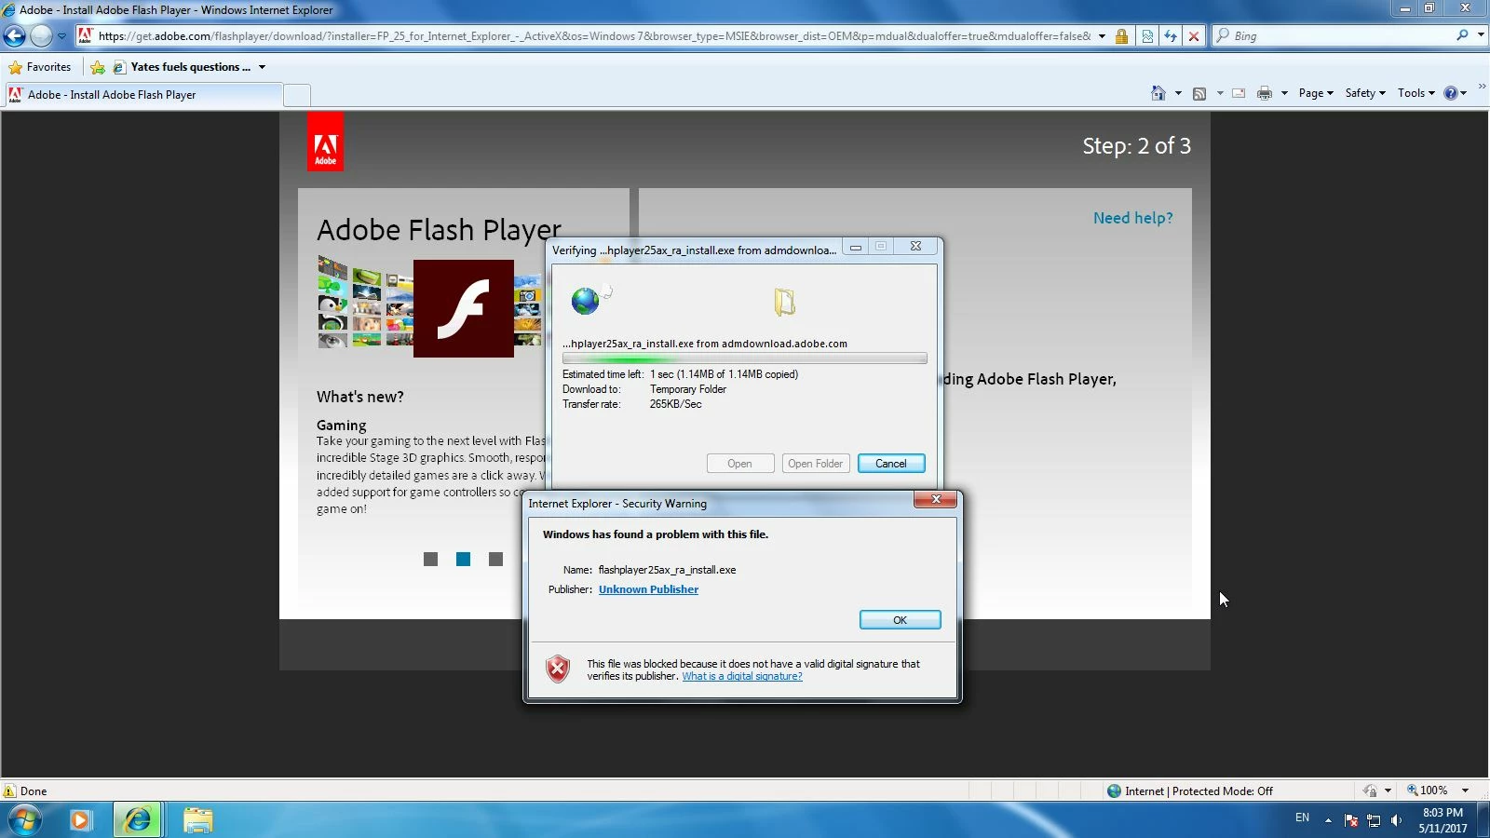The width and height of the screenshot is (1490, 838).
Task: Click Cancel in the download dialog
Action: tap(890, 464)
